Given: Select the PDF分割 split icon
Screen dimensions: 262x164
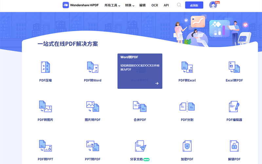Looking at the screenshot, I should tap(187, 106).
